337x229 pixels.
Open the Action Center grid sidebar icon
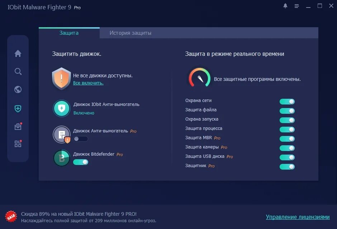[x=18, y=143]
